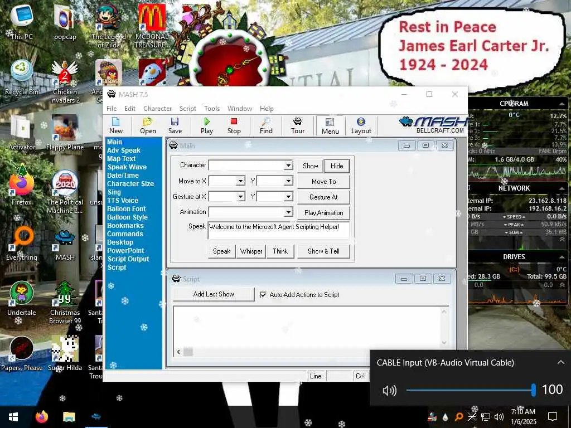Open the notification center in the taskbar
This screenshot has height=428, width=571.
click(553, 417)
